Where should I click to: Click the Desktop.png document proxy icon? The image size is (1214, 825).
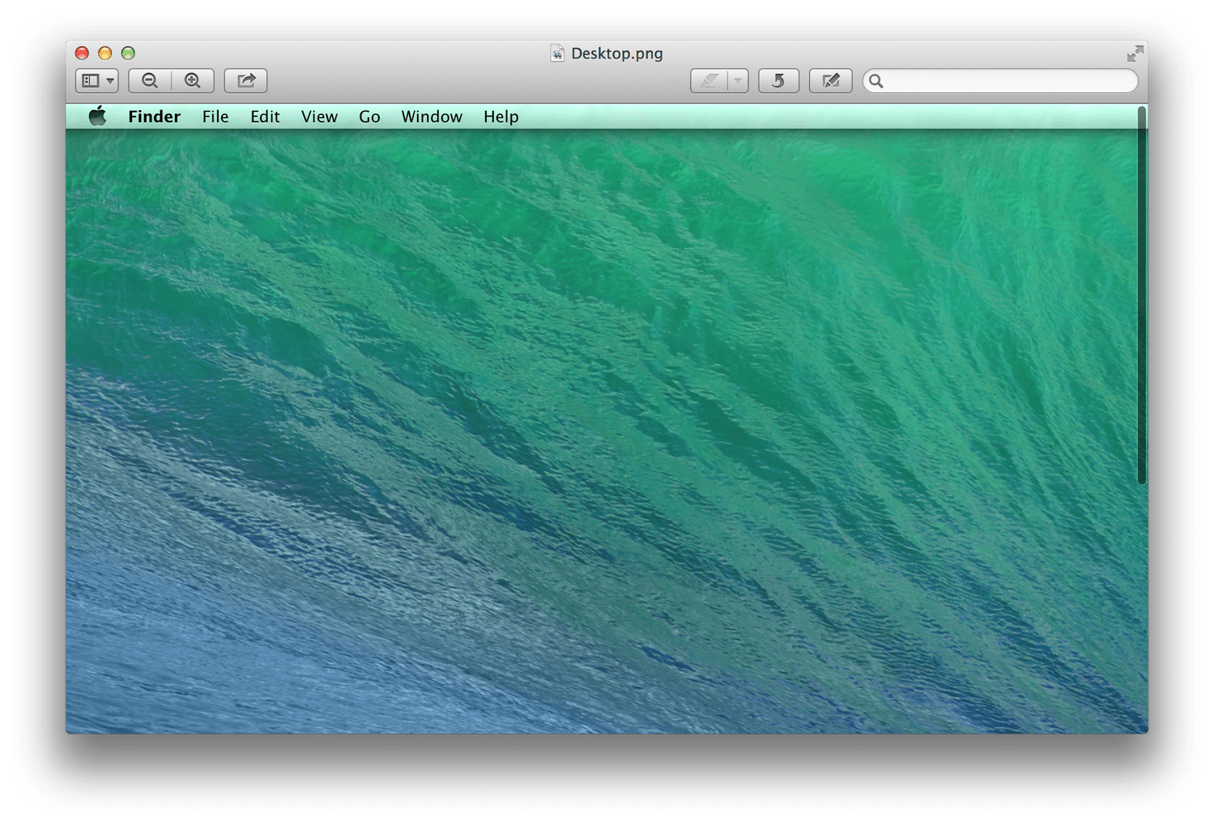click(557, 53)
